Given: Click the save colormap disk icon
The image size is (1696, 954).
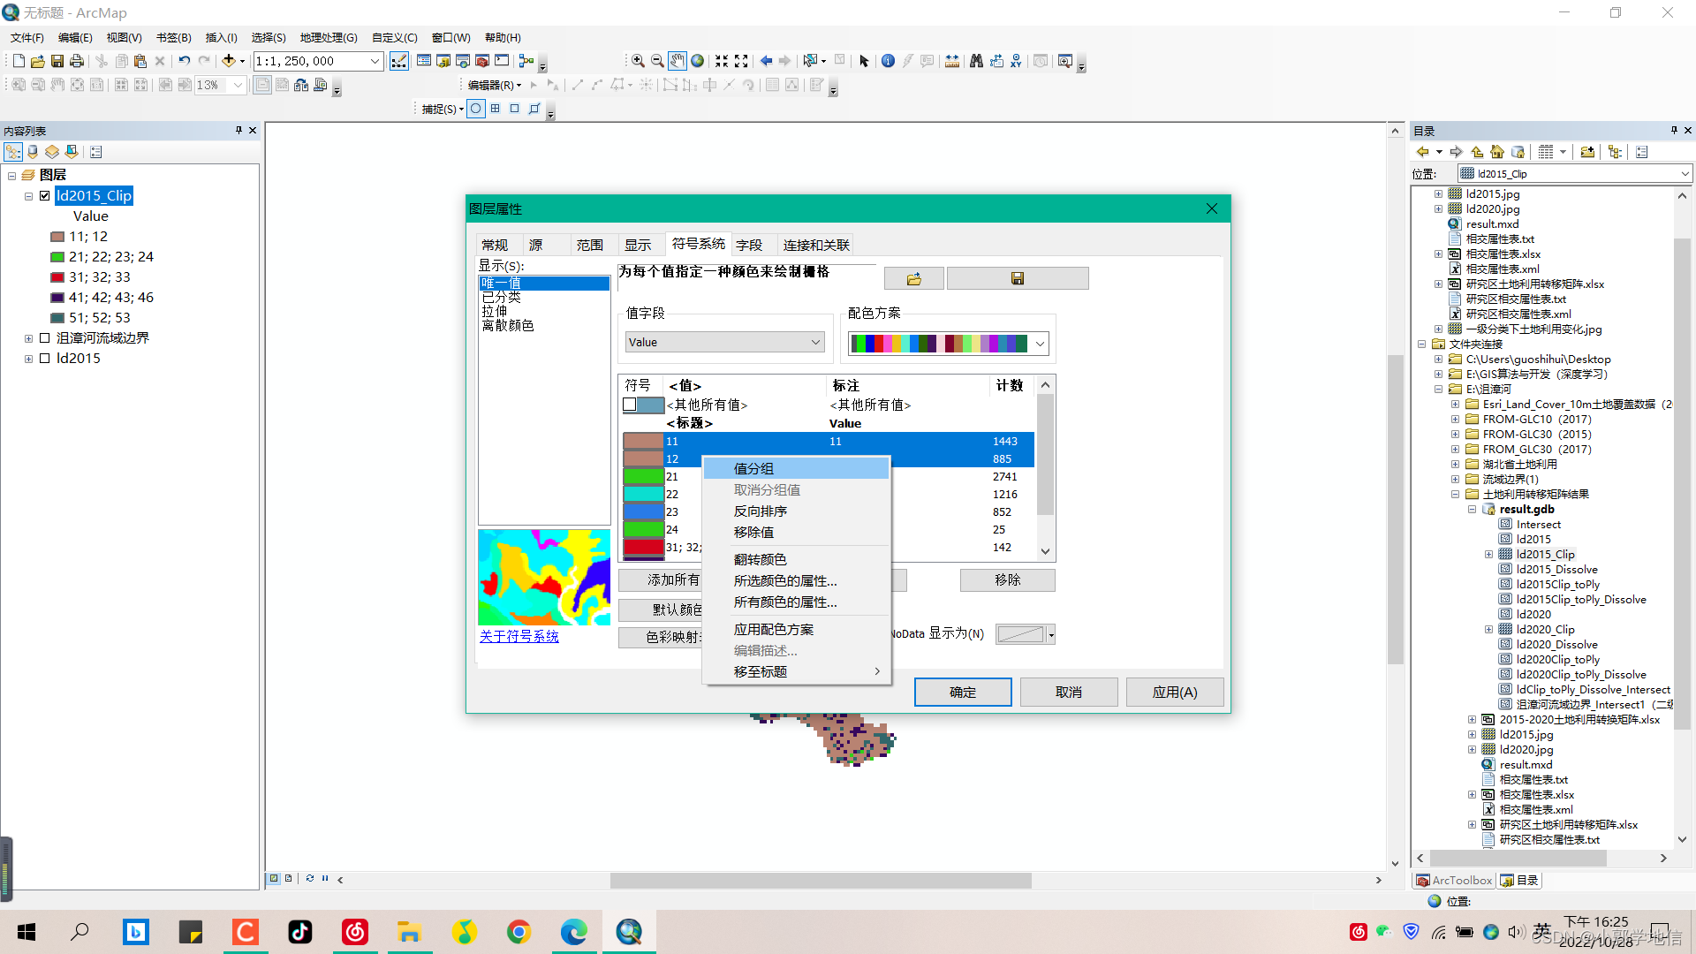Looking at the screenshot, I should pyautogui.click(x=1017, y=279).
